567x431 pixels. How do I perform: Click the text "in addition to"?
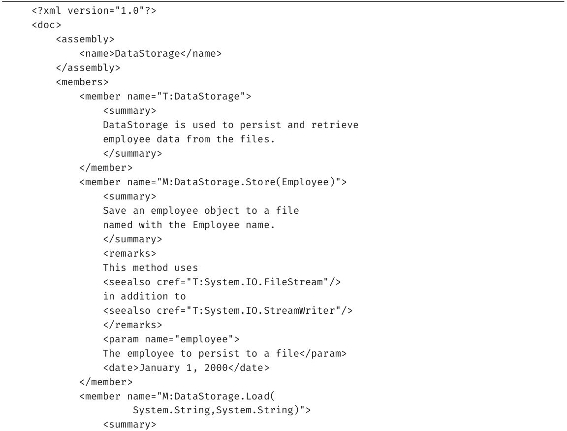[x=144, y=296]
